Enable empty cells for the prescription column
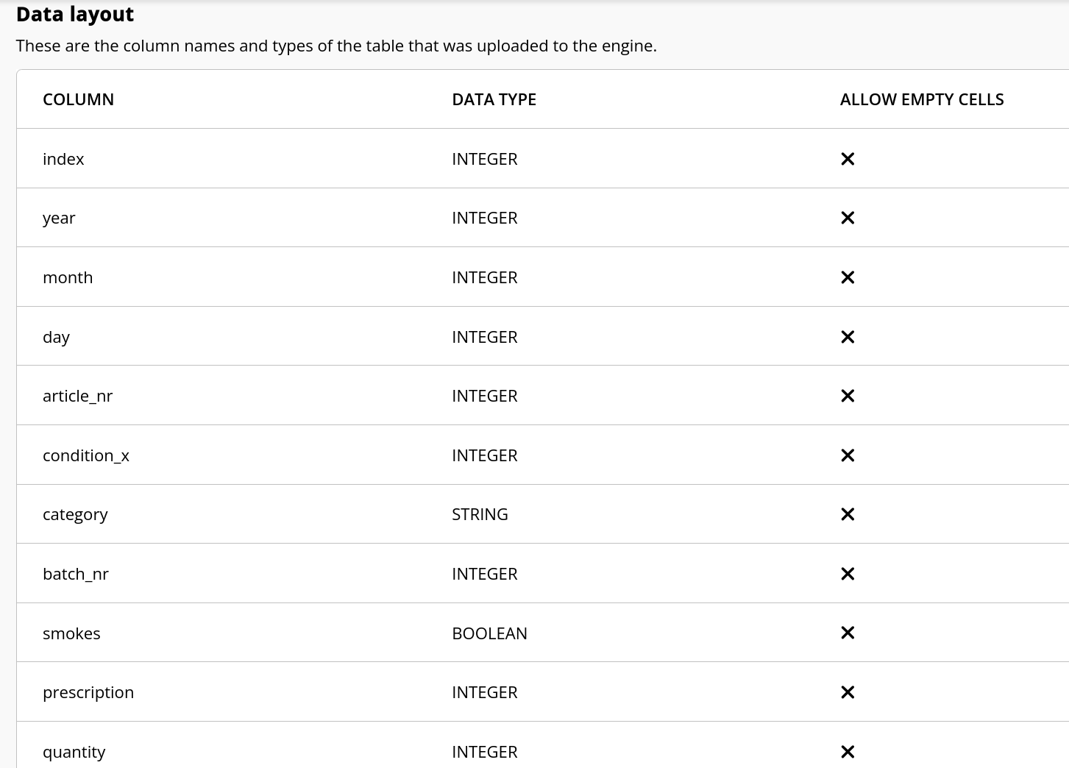1069x768 pixels. pyautogui.click(x=847, y=691)
